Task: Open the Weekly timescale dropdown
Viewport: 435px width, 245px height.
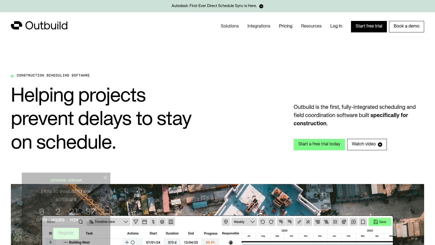Action: pyautogui.click(x=244, y=222)
